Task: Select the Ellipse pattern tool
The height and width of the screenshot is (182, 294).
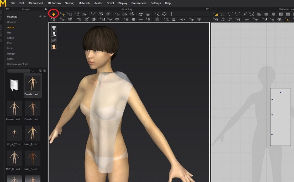Action: [x=274, y=14]
